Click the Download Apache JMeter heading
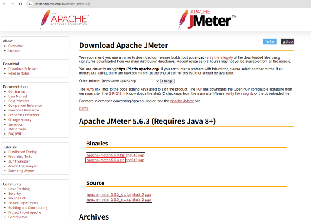 123,45
